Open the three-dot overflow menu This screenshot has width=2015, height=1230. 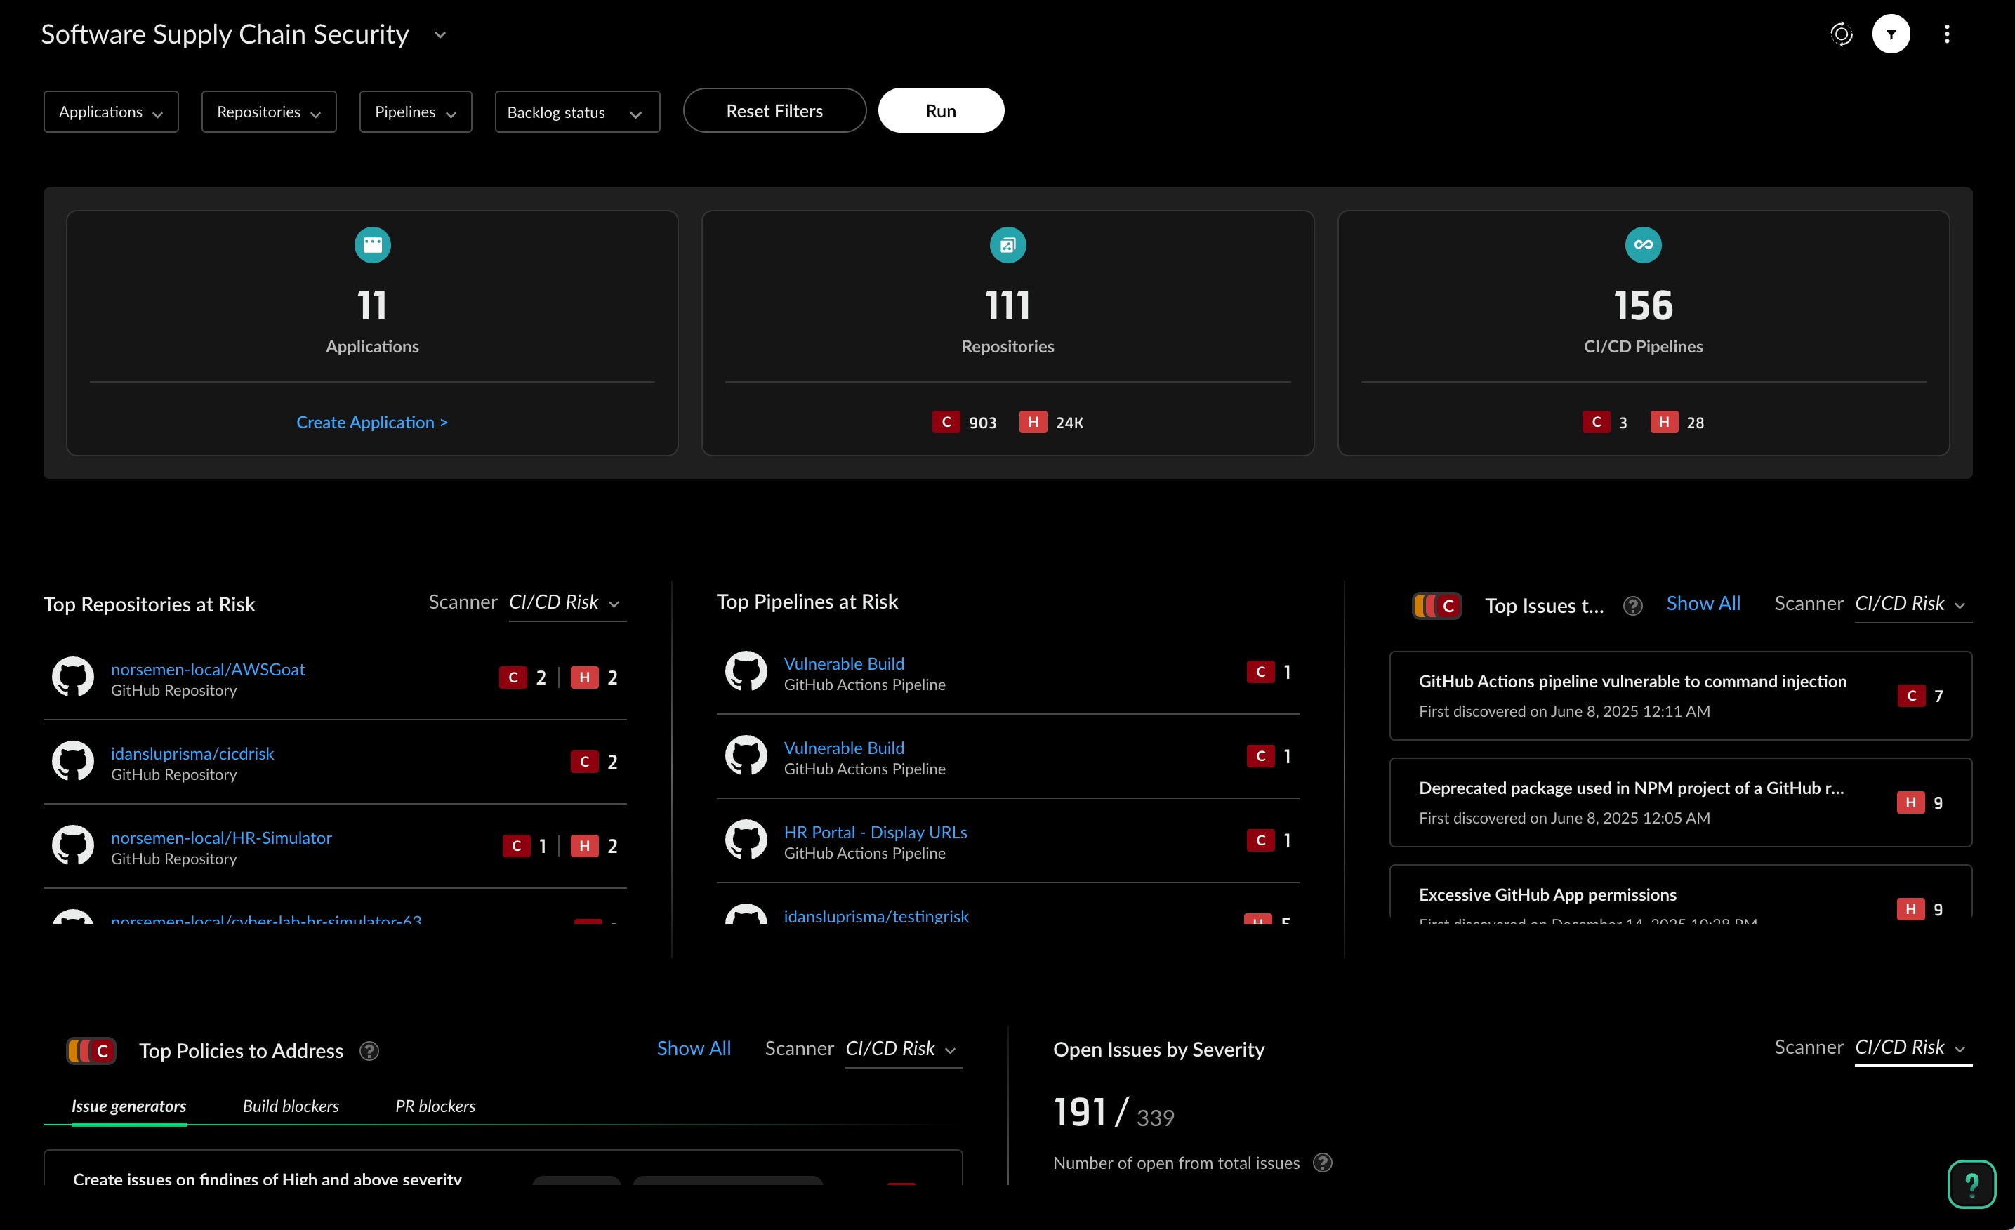1948,34
